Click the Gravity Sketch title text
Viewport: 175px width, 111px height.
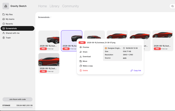tap(19, 6)
